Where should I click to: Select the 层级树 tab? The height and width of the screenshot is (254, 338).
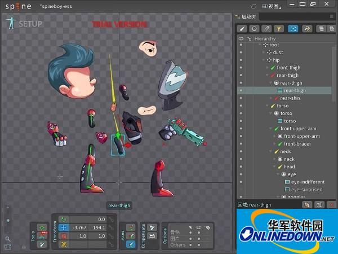[247, 16]
